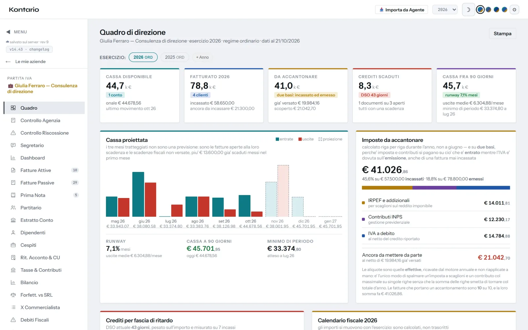Open Fatture Passive in the sidebar
Image resolution: width=528 pixels, height=330 pixels.
[44, 183]
